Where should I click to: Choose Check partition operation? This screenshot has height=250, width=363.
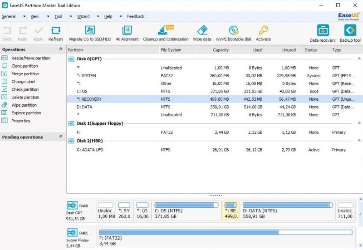(25, 89)
